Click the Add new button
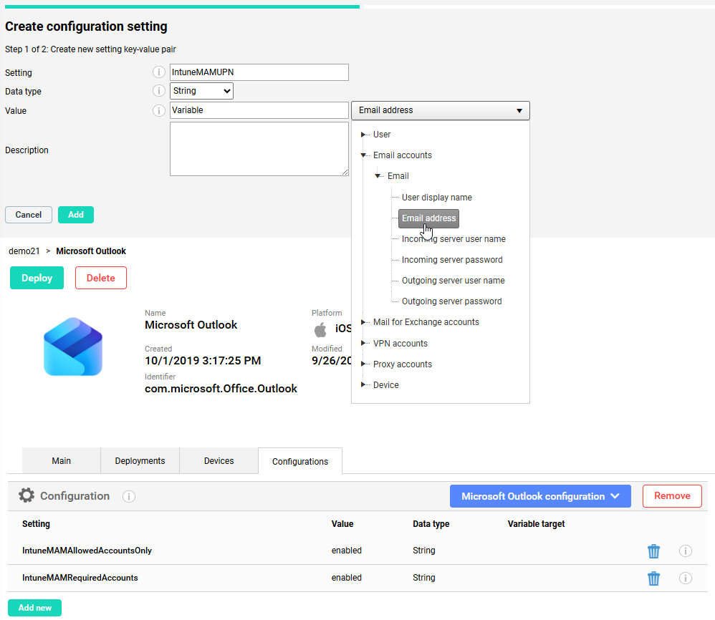The height and width of the screenshot is (620, 715). 34,608
